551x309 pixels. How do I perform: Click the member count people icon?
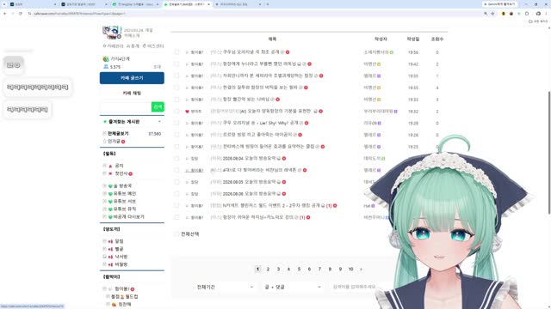click(106, 67)
